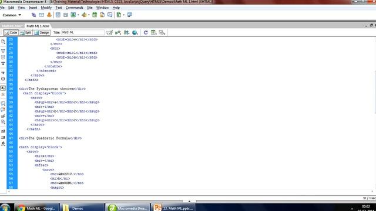Open the Edit menu

tap(11, 8)
